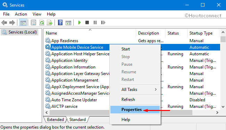This screenshot has height=130, width=226.
Task: Click the Properties toolbar icon
Action: pos(33,22)
